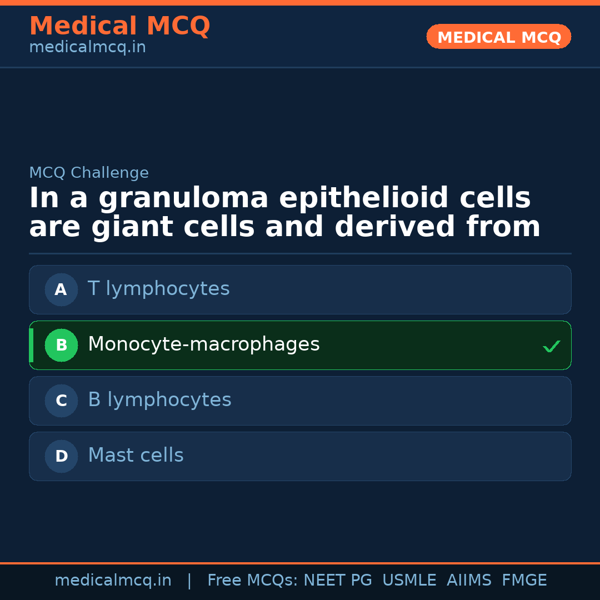Viewport: 600px width, 600px height.
Task: Click the orange MEDICAL MCQ badge
Action: [498, 37]
